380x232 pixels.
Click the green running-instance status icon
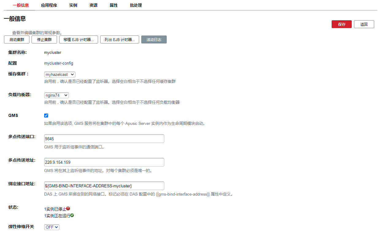coord(72,215)
